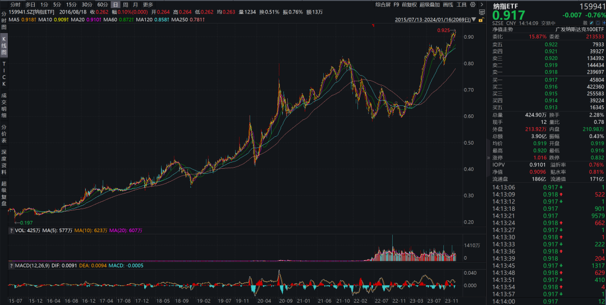Screen dimensions: 606x305
Task: Click the 画线 draw line button
Action: tap(448, 4)
